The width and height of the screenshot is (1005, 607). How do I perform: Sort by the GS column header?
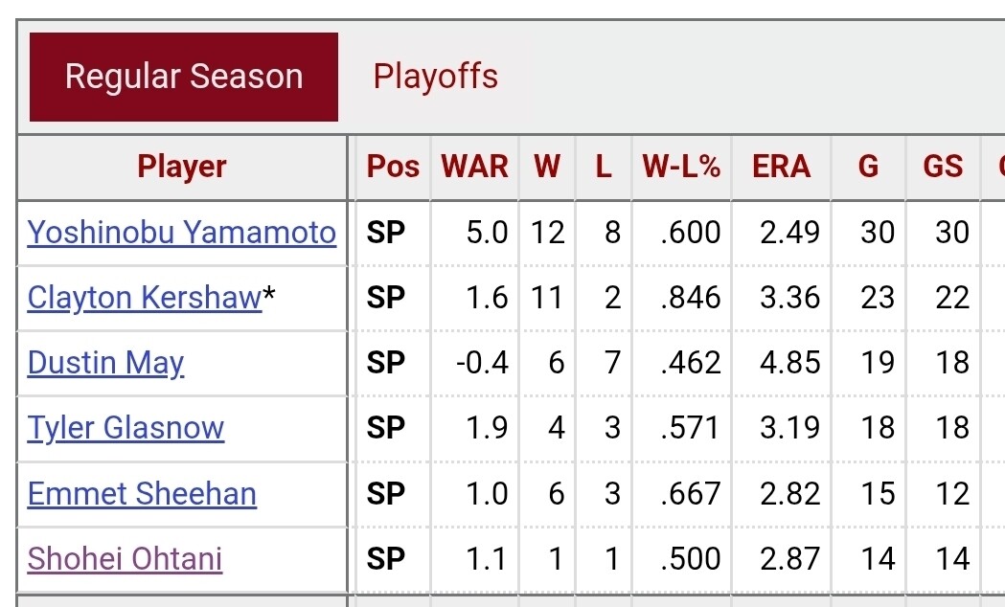pyautogui.click(x=943, y=167)
